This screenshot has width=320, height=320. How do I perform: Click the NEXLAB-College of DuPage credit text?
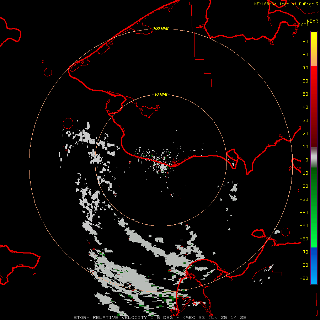point(284,4)
